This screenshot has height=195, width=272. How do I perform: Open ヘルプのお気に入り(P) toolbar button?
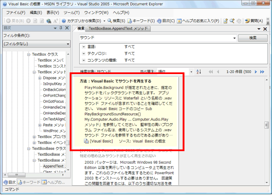point(198,21)
